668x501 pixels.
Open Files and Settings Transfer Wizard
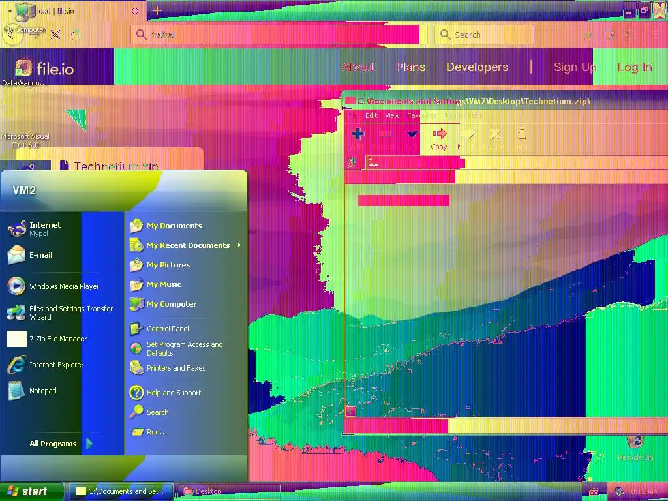click(x=59, y=312)
